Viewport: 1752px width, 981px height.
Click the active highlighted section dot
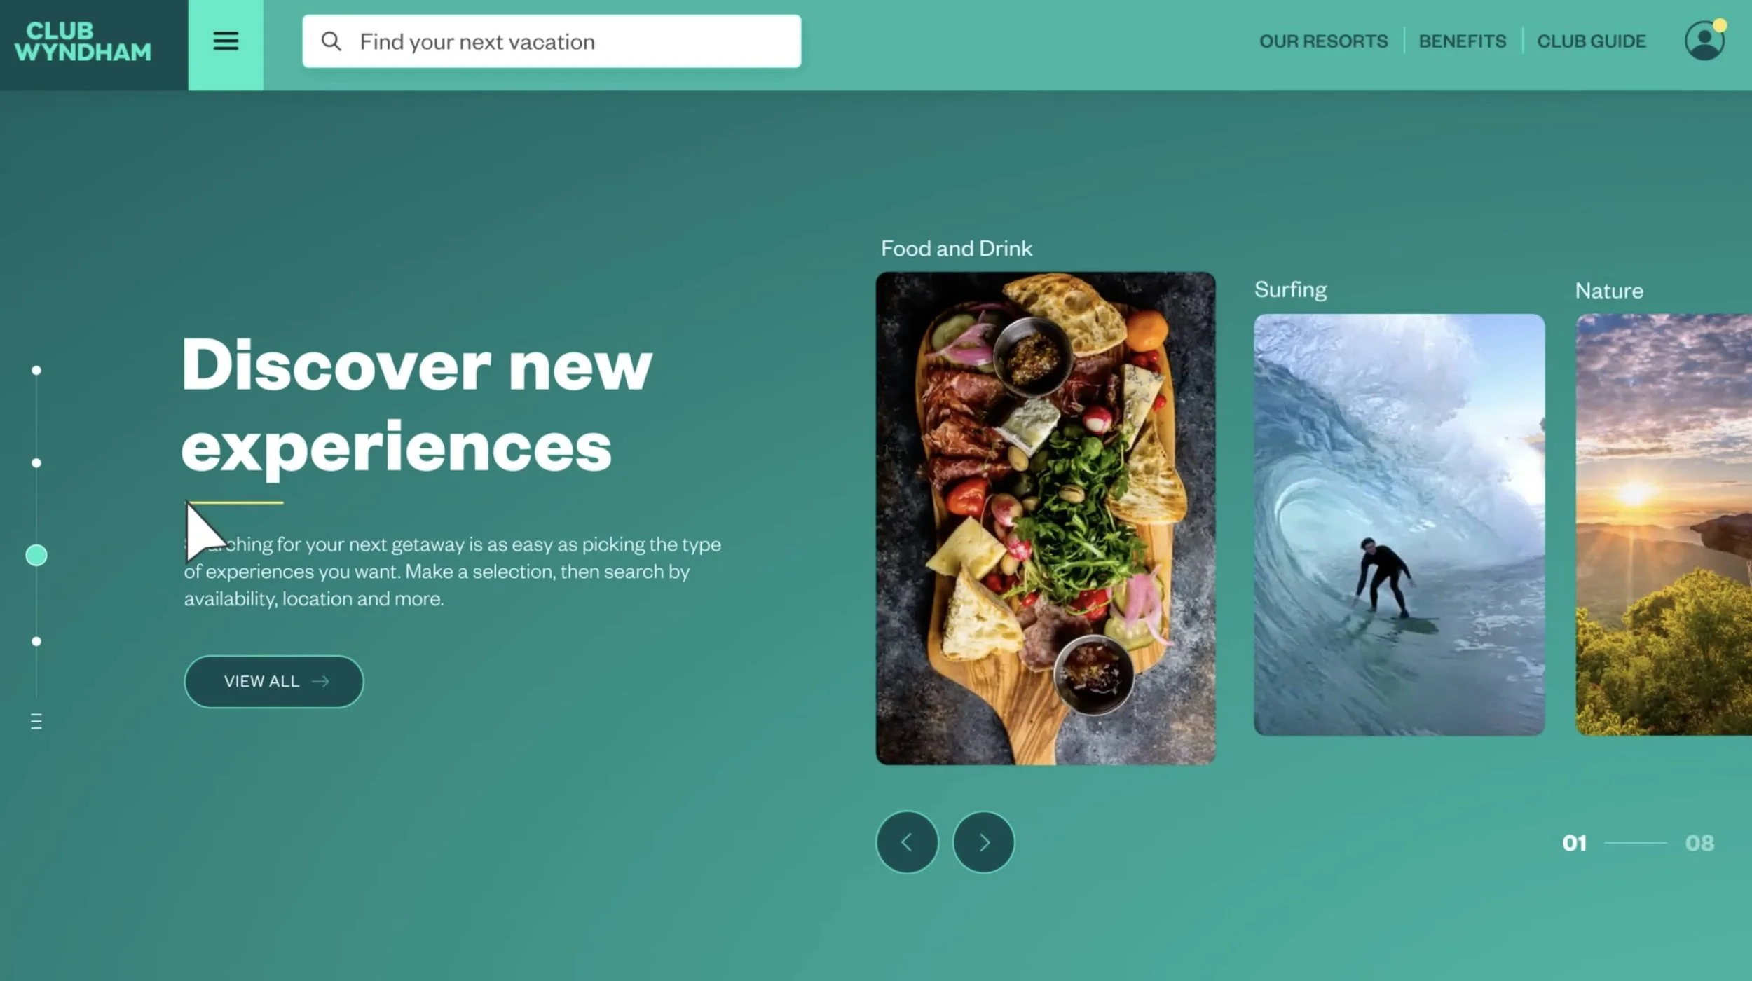tap(36, 555)
